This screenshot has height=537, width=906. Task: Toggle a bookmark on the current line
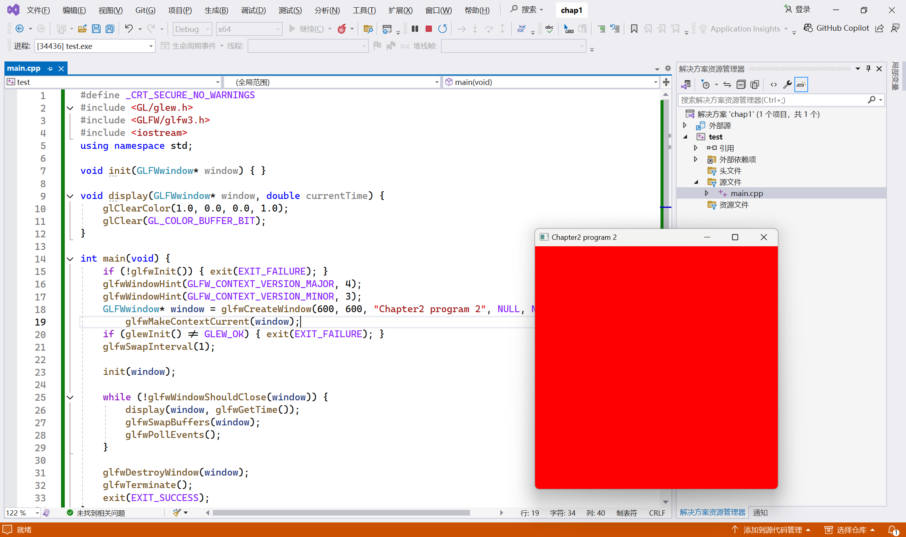[x=634, y=29]
